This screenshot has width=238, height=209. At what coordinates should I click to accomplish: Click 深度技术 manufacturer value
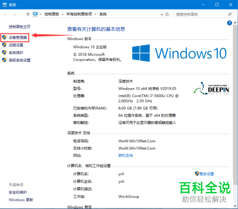(x=126, y=81)
